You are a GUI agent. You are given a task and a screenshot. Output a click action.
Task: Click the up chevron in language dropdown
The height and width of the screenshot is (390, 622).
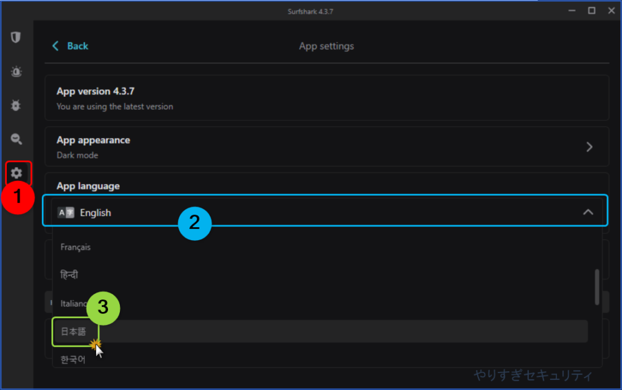588,212
